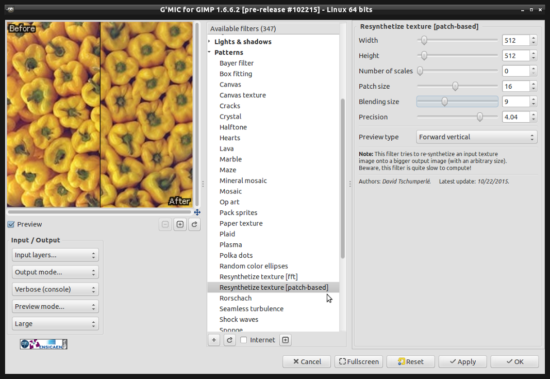Refresh the filters list icon
This screenshot has height=379, width=550.
[229, 340]
